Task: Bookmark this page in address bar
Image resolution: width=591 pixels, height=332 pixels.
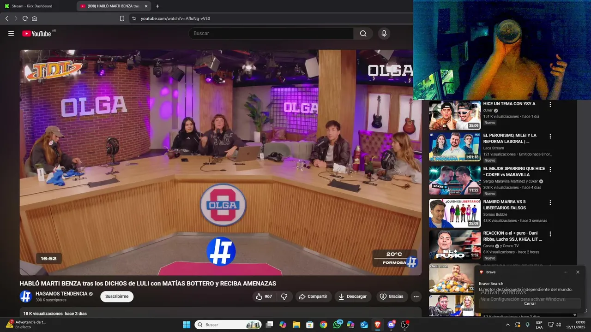Action: point(122,18)
